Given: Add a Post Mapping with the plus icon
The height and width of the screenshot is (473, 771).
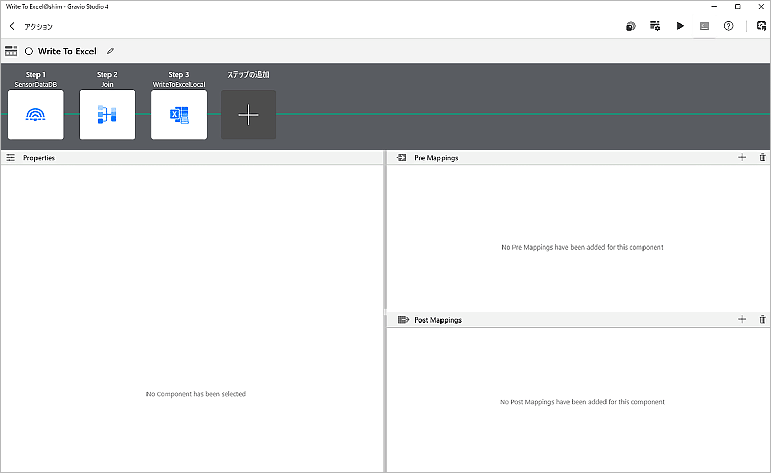Looking at the screenshot, I should click(x=742, y=319).
